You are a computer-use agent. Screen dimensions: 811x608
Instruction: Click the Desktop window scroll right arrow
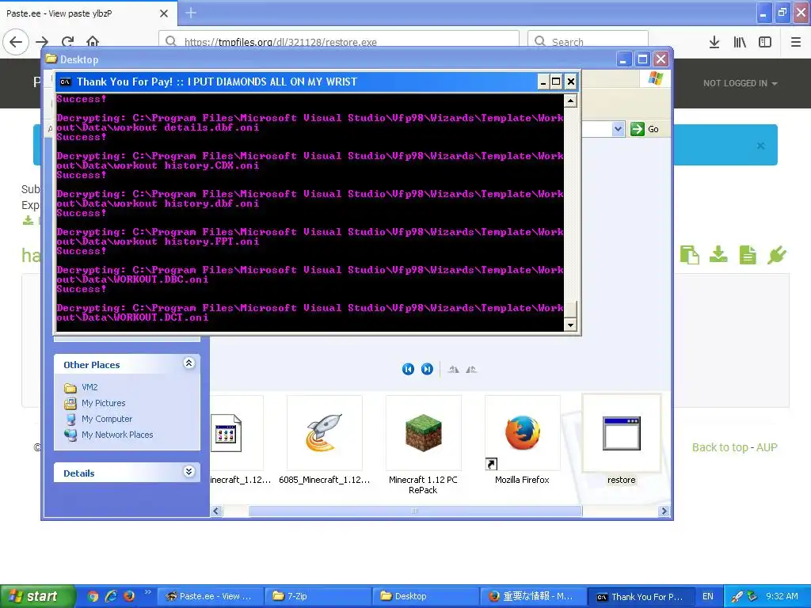[x=664, y=511]
